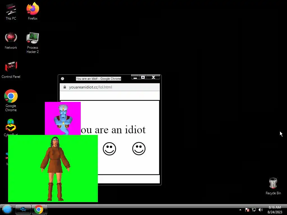
Task: Open the Action Center flag icon
Action: (247, 210)
